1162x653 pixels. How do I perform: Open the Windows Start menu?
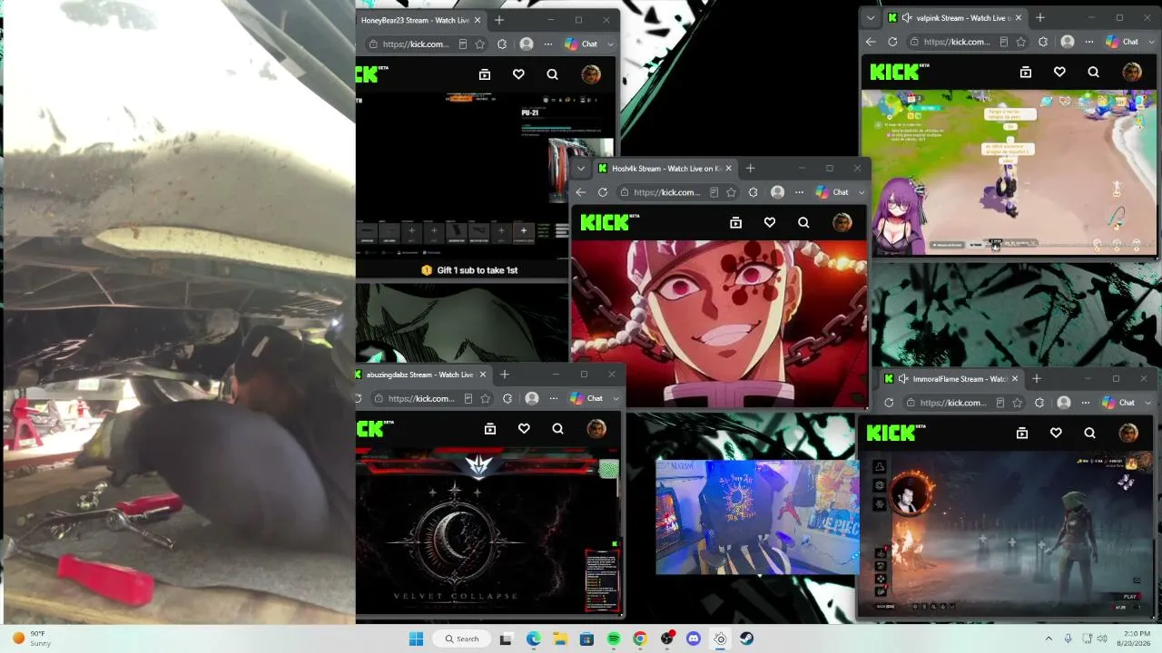tap(417, 638)
